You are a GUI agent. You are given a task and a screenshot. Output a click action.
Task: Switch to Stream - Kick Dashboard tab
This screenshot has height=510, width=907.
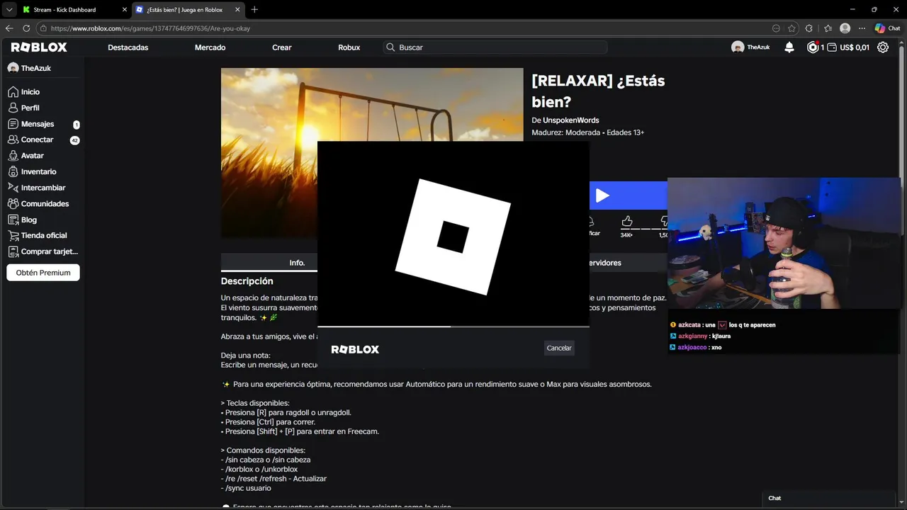[x=65, y=10]
